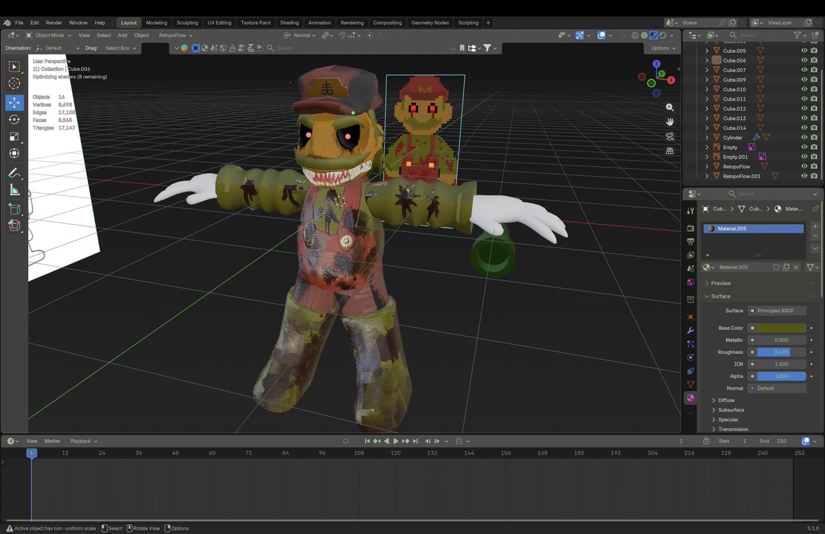Switch to Solid viewport shading
The image size is (825, 534).
(644, 35)
